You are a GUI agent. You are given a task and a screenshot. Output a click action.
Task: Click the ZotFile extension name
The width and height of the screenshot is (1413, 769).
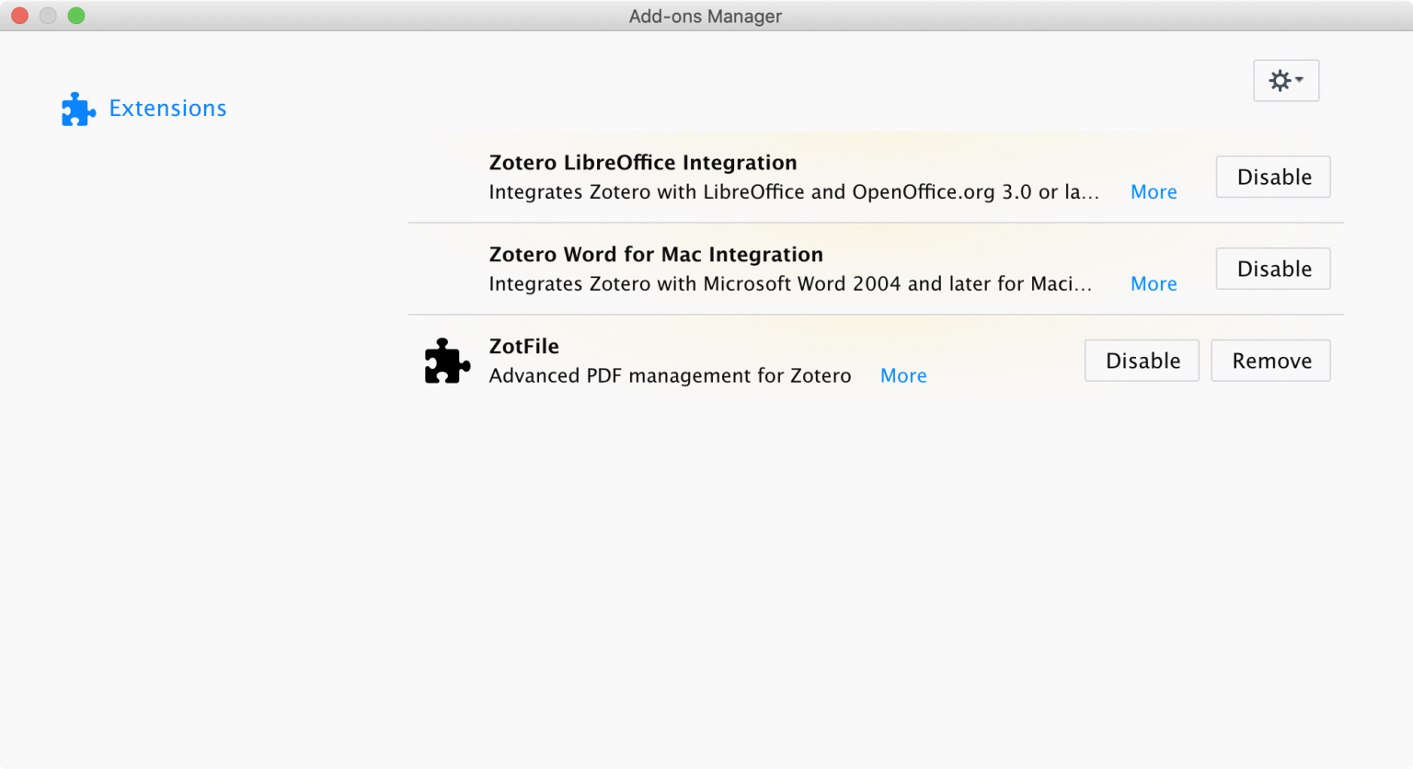[524, 347]
